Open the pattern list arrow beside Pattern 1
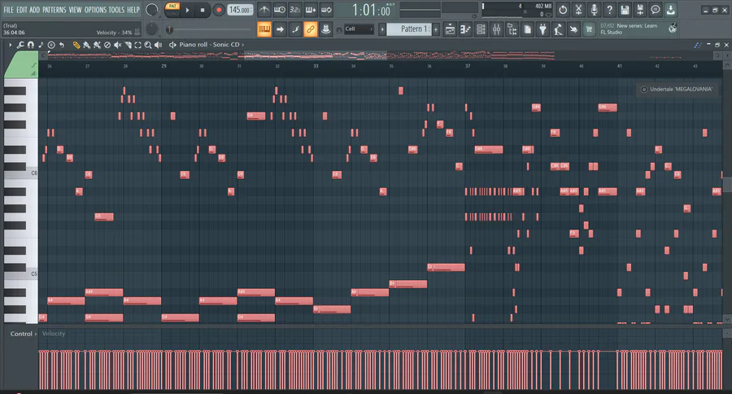 click(x=382, y=29)
